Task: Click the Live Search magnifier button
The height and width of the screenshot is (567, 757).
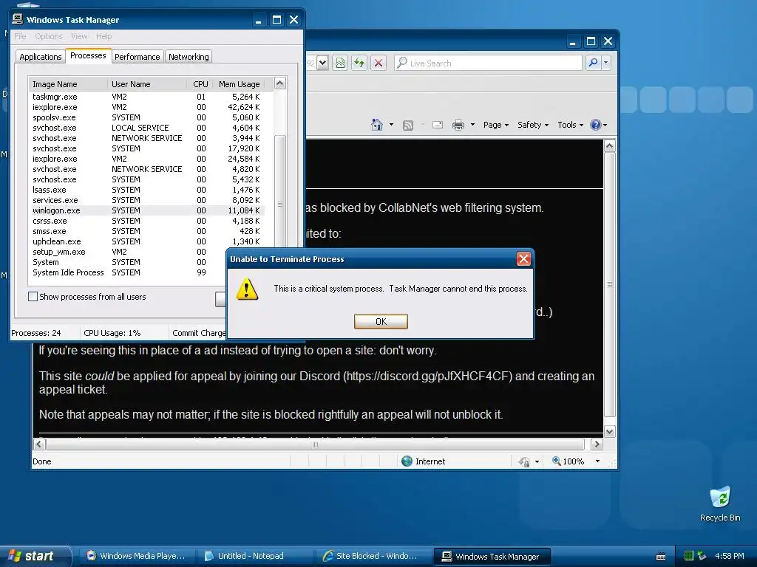Action: point(593,63)
